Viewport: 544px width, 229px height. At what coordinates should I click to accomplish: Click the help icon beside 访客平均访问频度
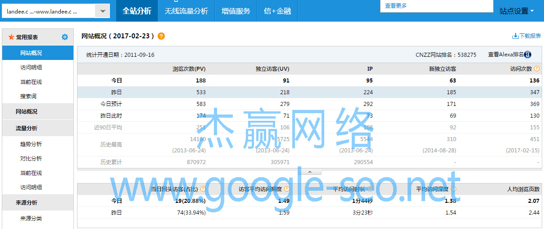[286, 189]
